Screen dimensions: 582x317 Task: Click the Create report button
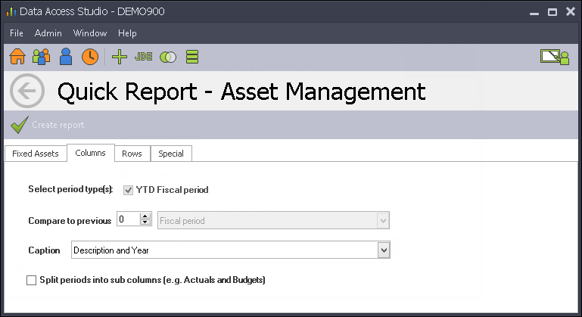tap(47, 125)
